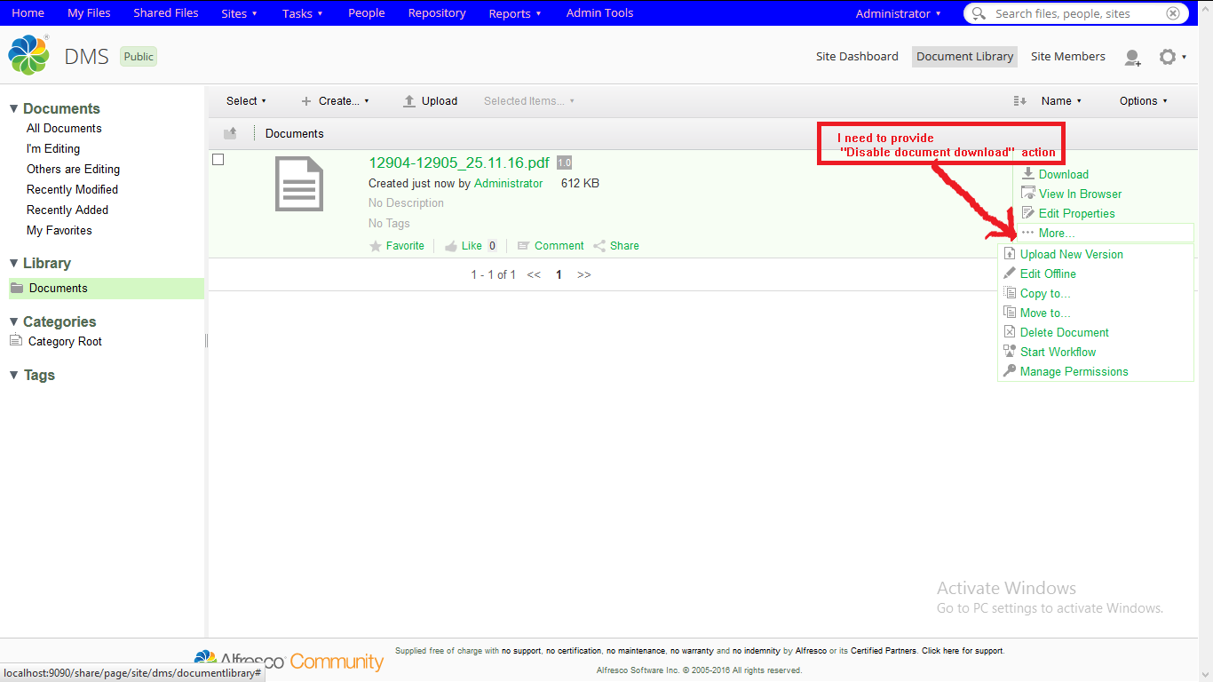
Task: Open the site configuration gear menu
Action: [1168, 57]
